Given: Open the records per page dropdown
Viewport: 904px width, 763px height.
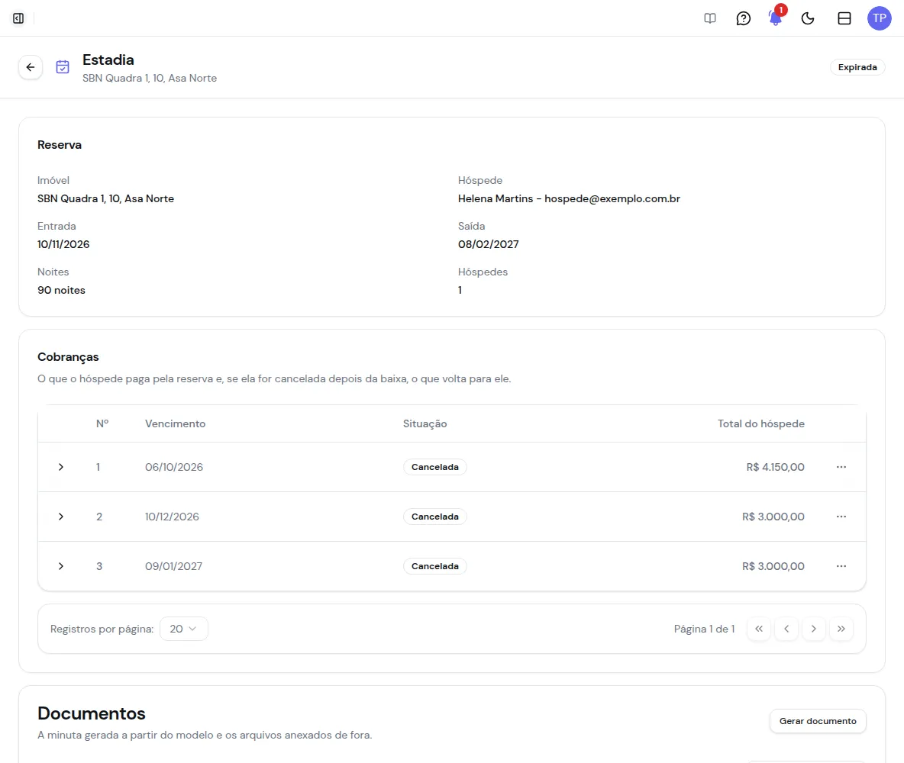Looking at the screenshot, I should point(183,629).
